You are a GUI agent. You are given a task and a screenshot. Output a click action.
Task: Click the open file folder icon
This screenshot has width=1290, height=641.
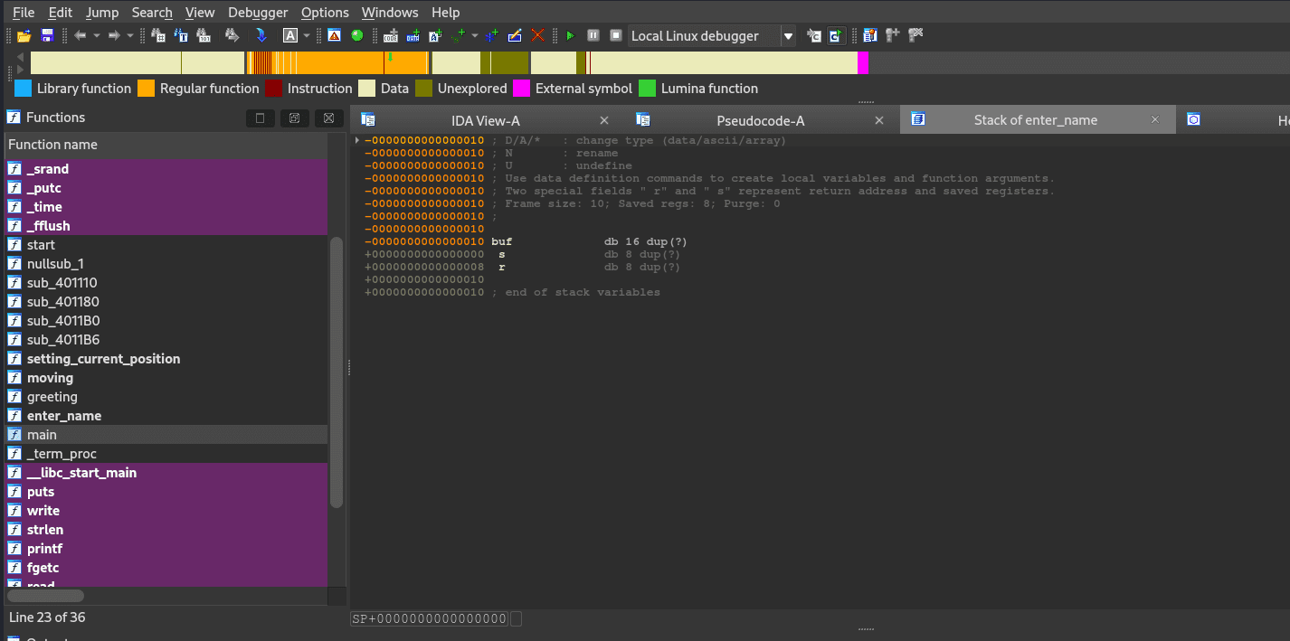coord(24,36)
